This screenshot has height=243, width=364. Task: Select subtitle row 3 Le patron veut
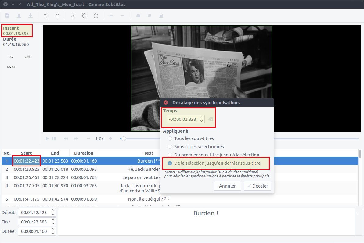pyautogui.click(x=81, y=177)
